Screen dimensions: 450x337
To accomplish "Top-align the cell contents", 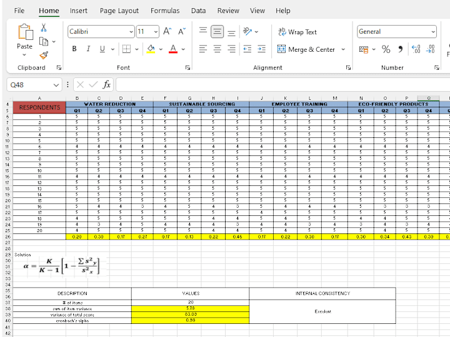I will (203, 31).
